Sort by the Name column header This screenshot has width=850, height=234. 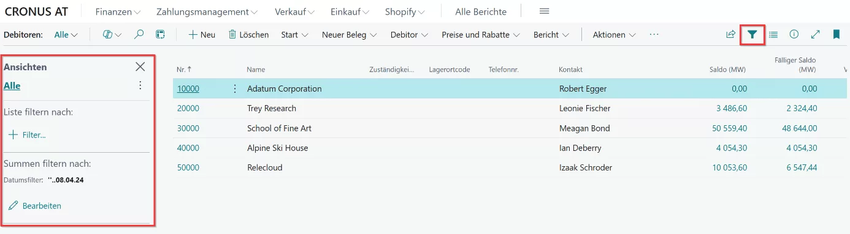[x=256, y=70]
